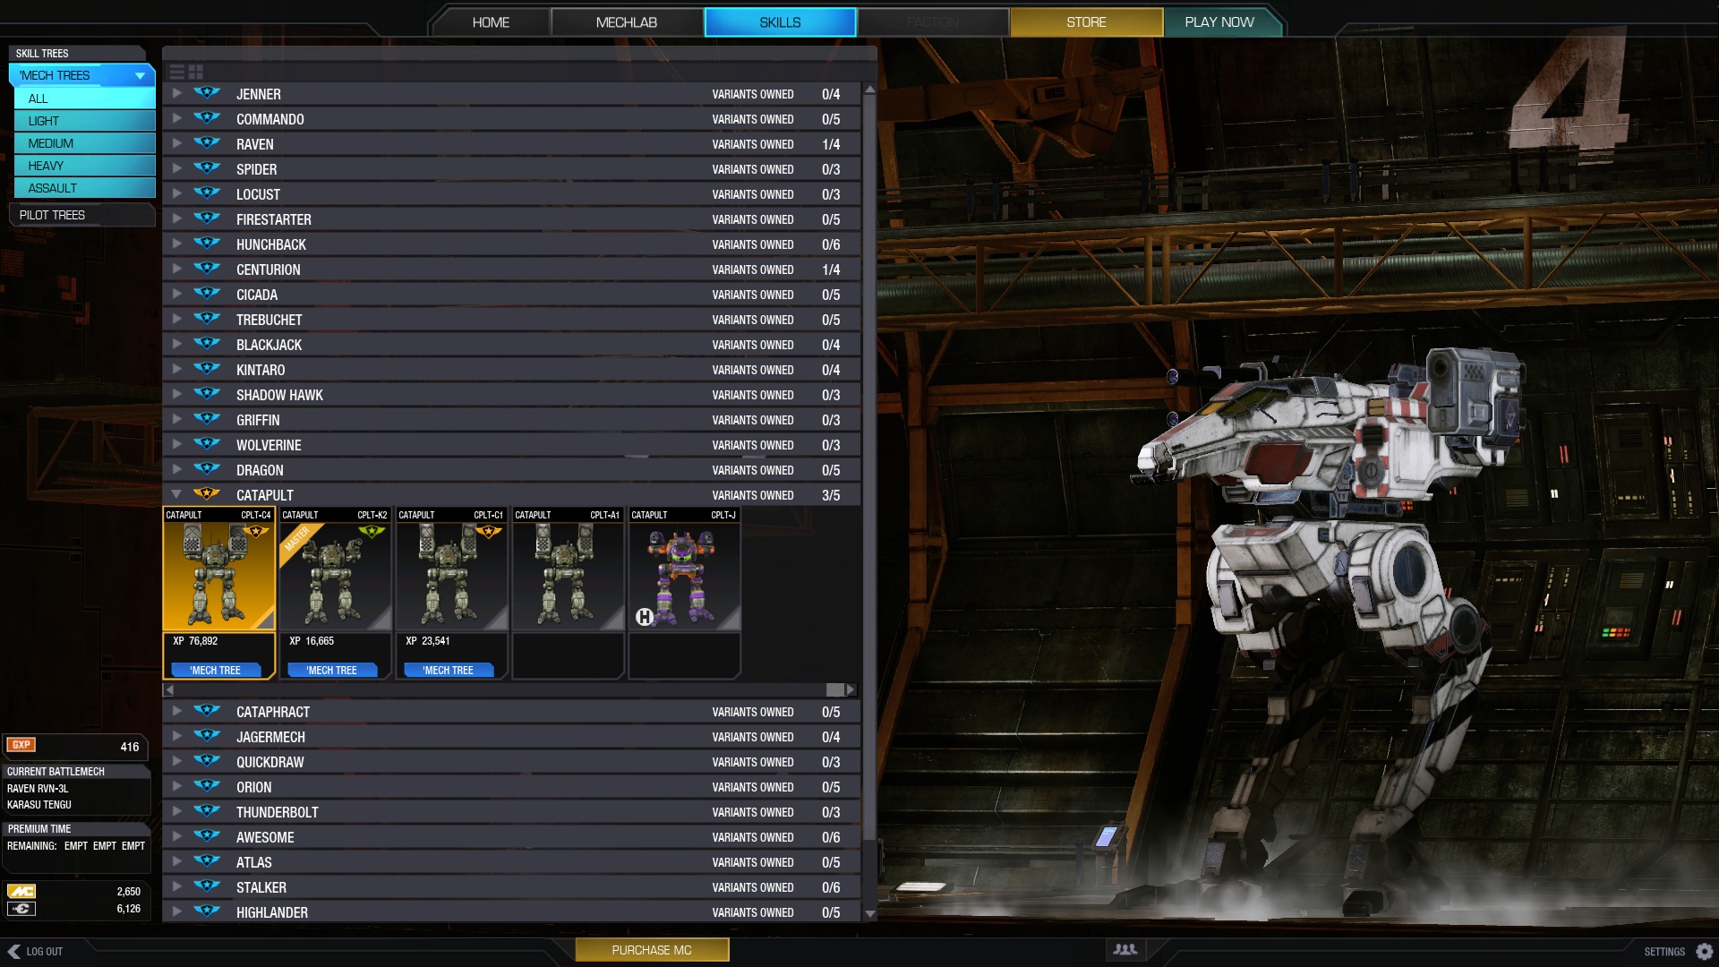
Task: Expand the Centurion row
Action: [176, 269]
